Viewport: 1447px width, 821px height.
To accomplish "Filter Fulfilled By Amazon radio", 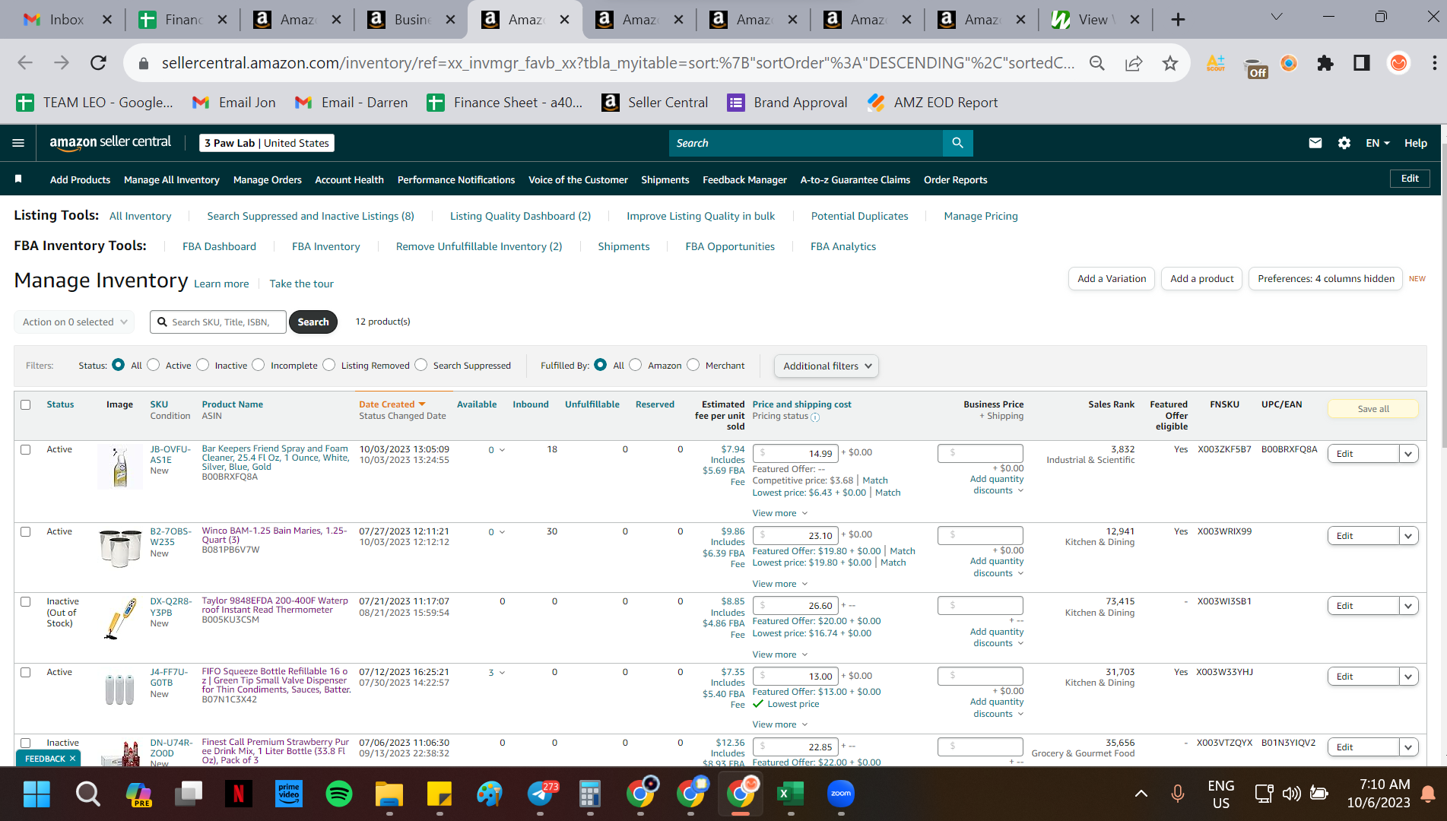I will click(x=636, y=365).
